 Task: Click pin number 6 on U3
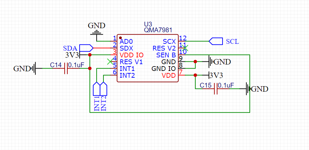[115, 72]
